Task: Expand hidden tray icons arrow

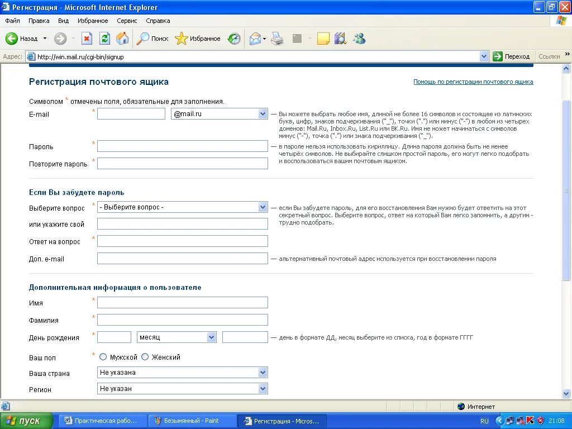Action: point(499,421)
